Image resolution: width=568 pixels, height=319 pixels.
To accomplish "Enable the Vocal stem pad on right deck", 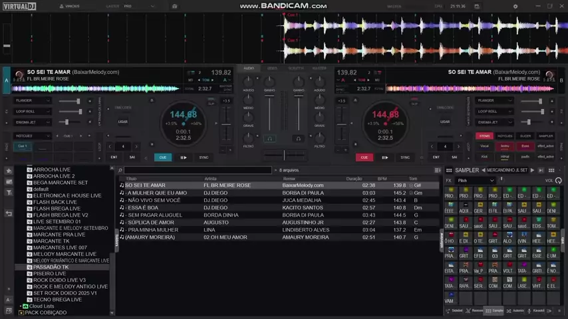I will 485,146.
